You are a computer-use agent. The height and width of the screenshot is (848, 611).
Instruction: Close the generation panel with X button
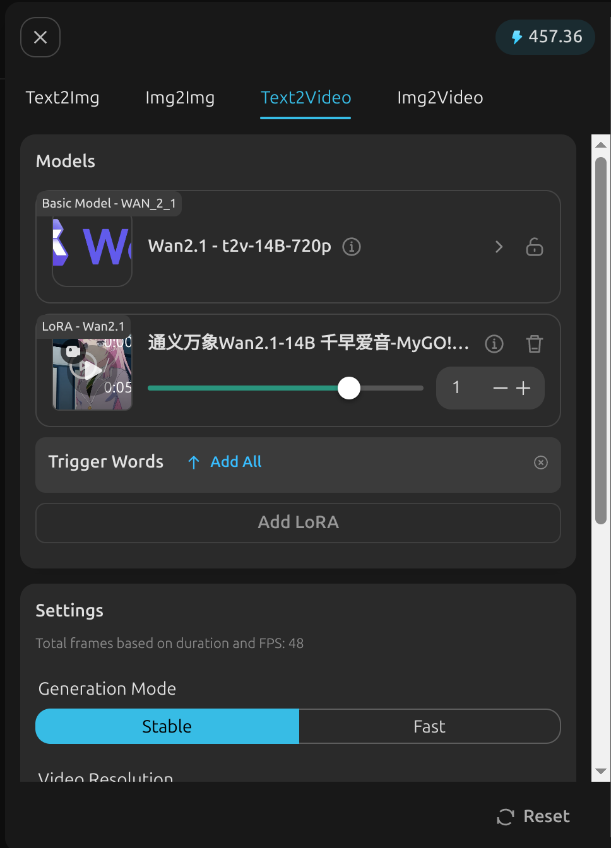click(x=40, y=37)
